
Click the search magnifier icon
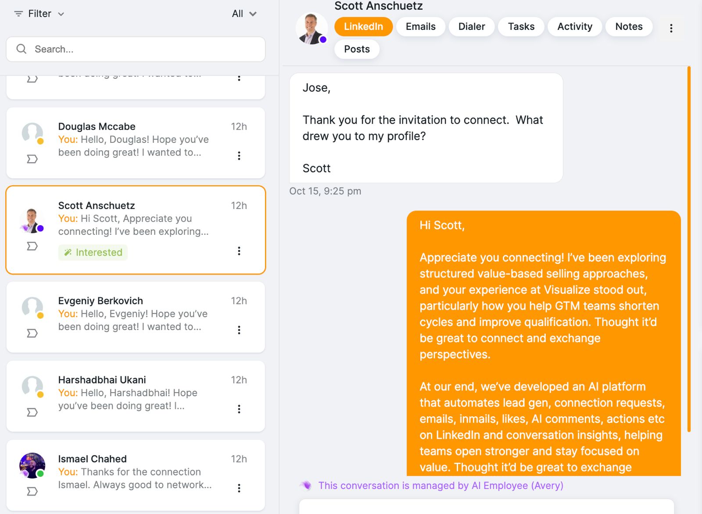coord(21,49)
